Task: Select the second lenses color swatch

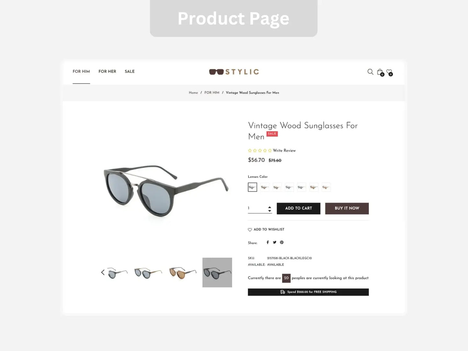Action: [x=265, y=187]
